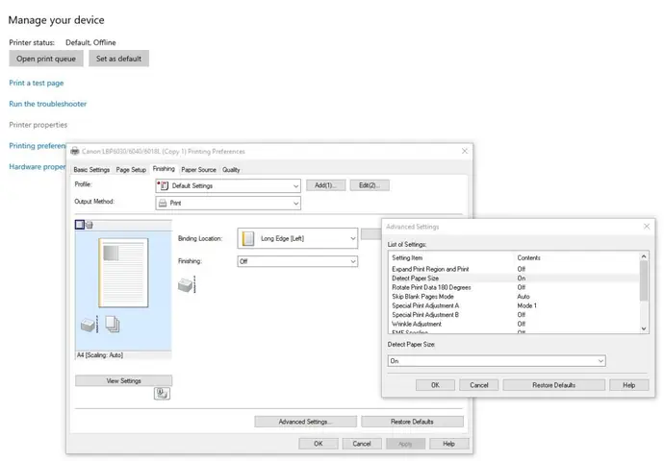The height and width of the screenshot is (461, 664).
Task: Select the Expand Print Region and Print row
Action: click(514, 269)
